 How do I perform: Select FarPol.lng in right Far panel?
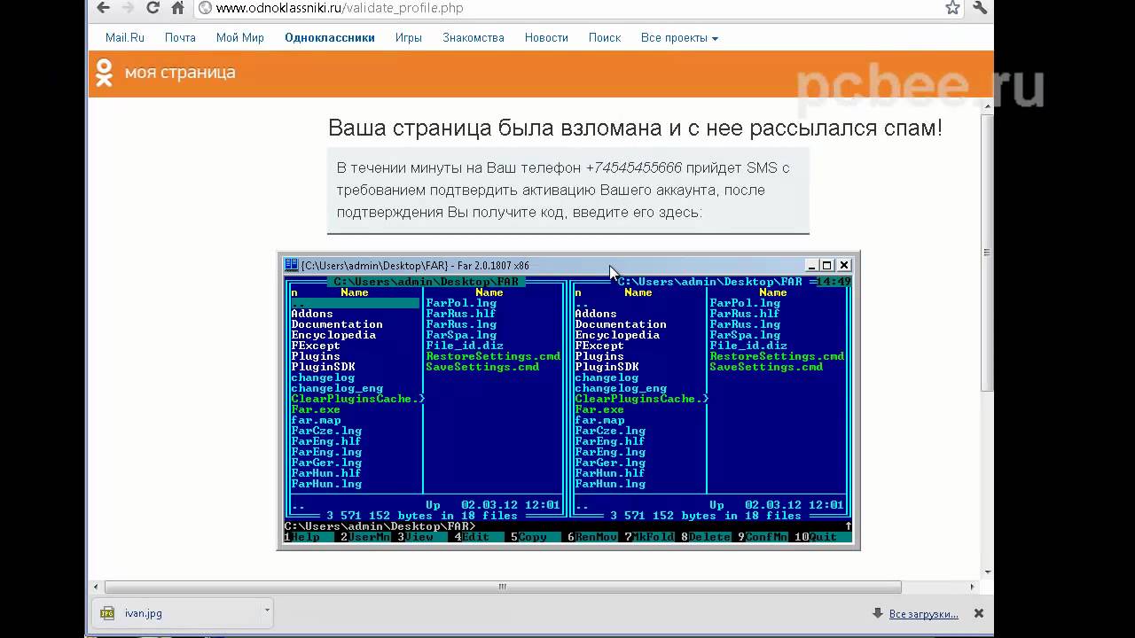[745, 303]
